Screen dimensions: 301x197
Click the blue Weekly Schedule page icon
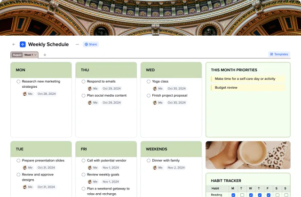coord(23,45)
